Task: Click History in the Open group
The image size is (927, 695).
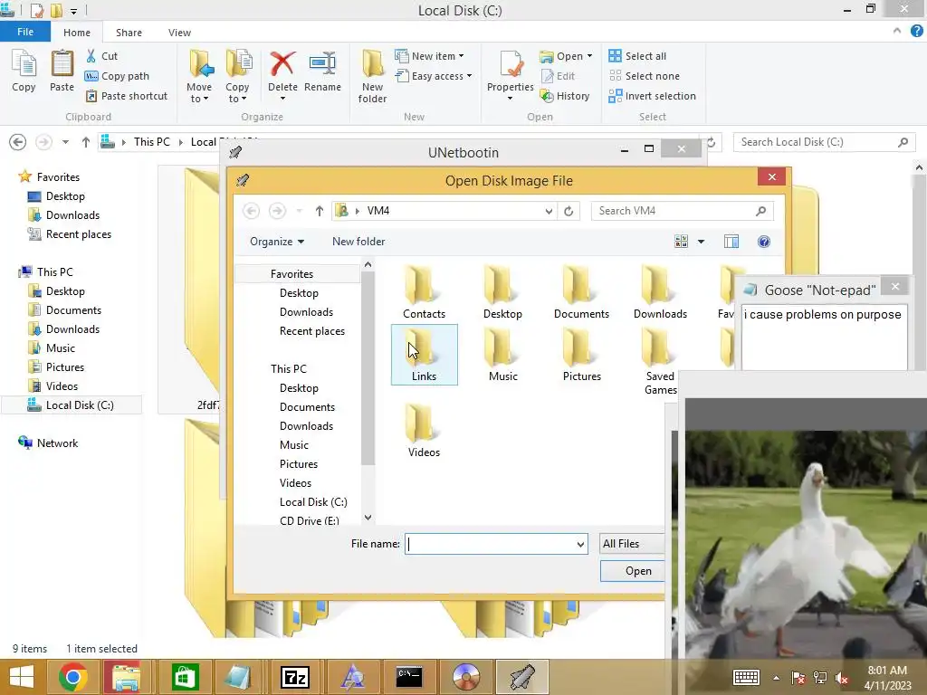Action: pyautogui.click(x=565, y=96)
